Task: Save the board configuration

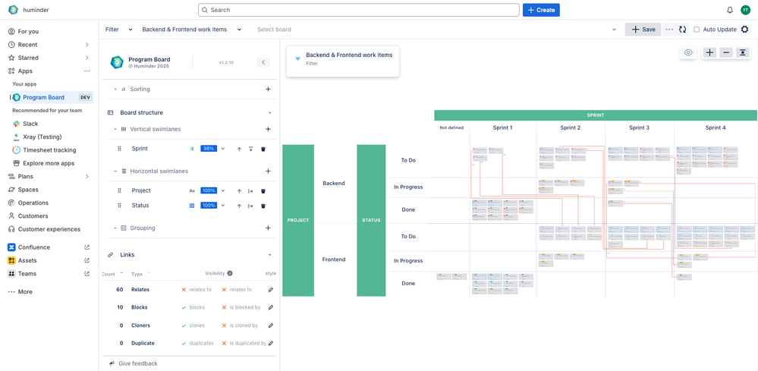Action: 643,30
